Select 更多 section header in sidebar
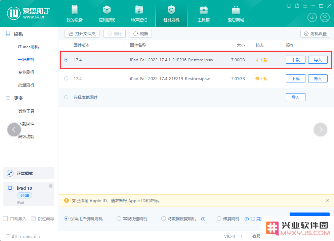Screen dimensions: 334x241 click(x=14, y=98)
